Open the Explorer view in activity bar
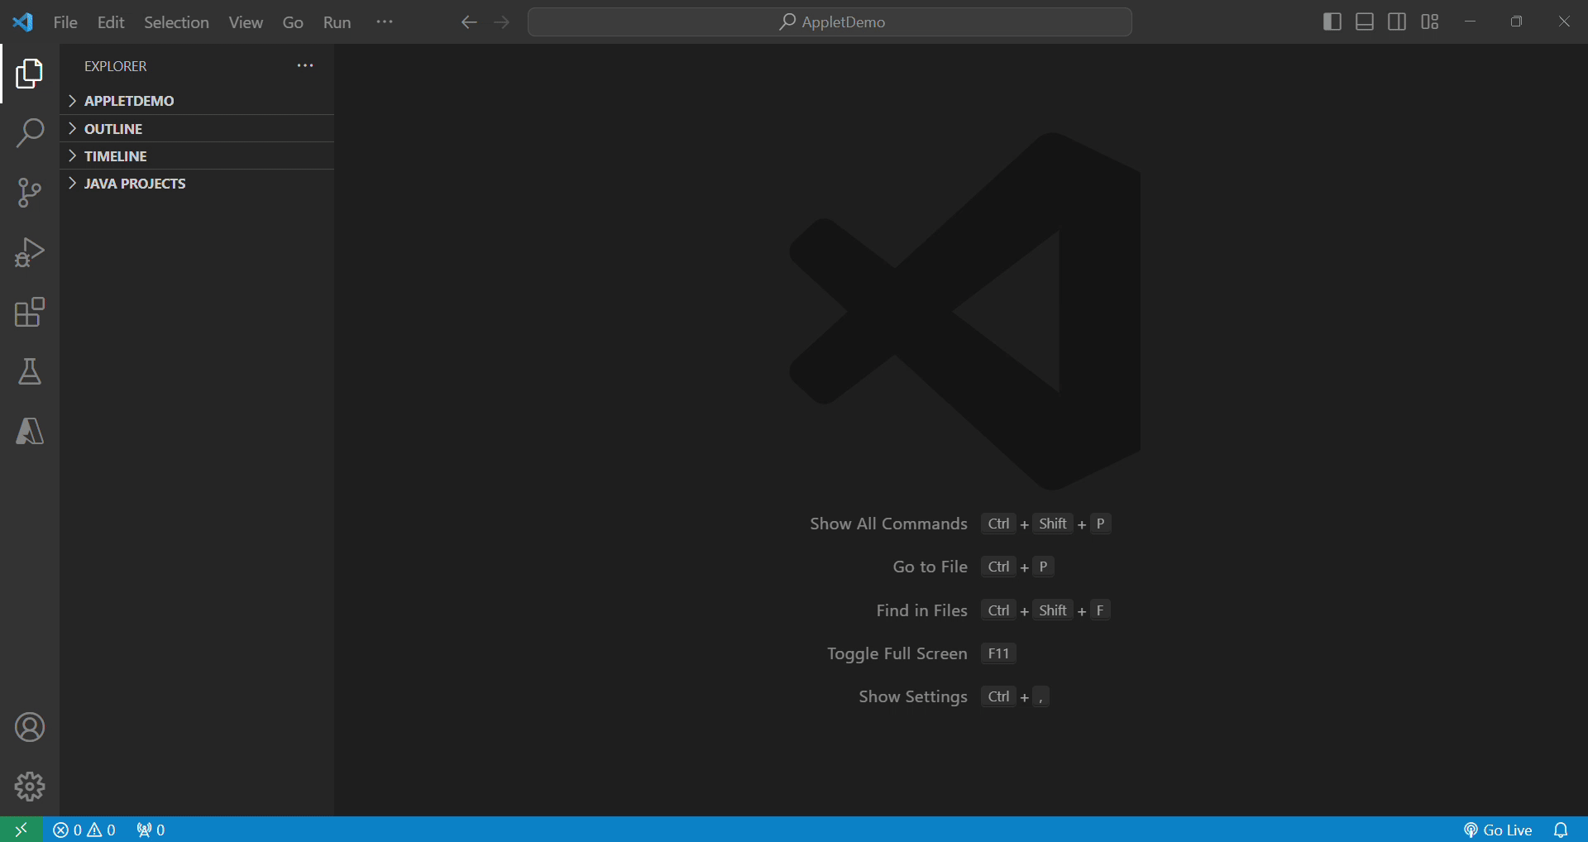This screenshot has width=1588, height=842. pyautogui.click(x=30, y=74)
